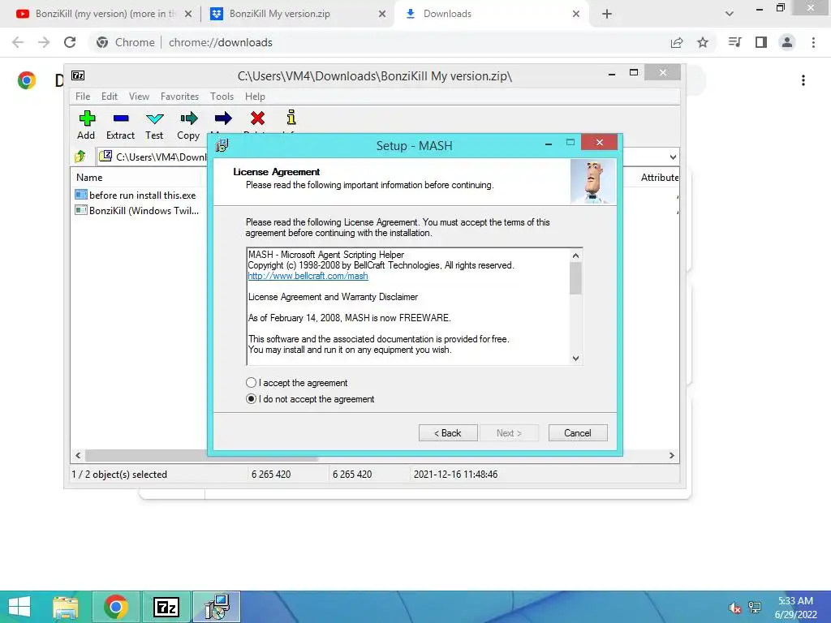Close the BonziKill YouTube tab
Screen dimensions: 831x623
point(188,15)
